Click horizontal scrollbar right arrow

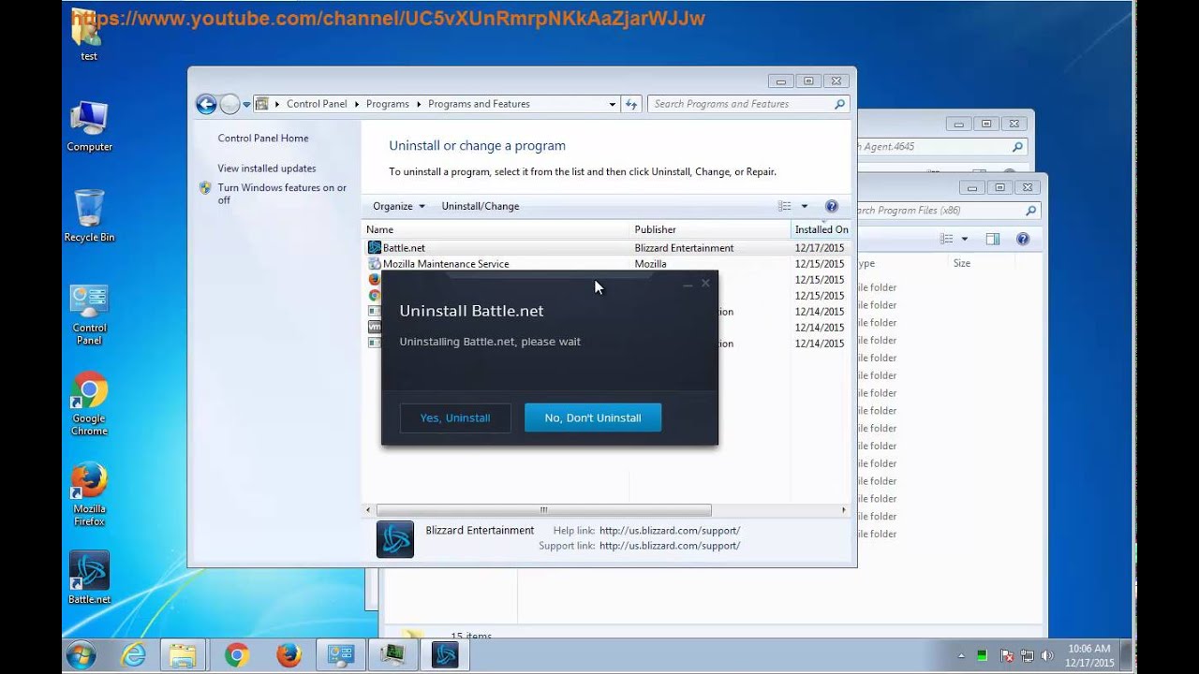(843, 510)
